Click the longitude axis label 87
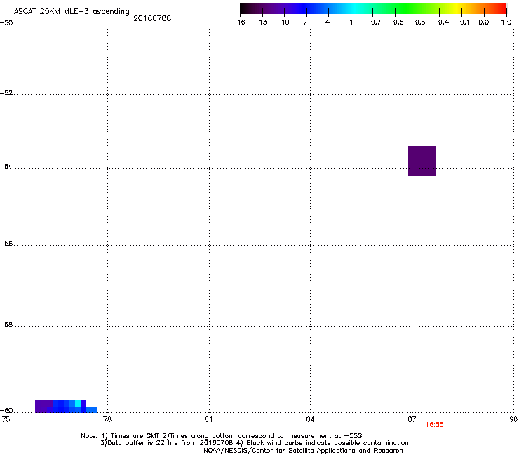This screenshot has height=455, width=519. [412, 419]
